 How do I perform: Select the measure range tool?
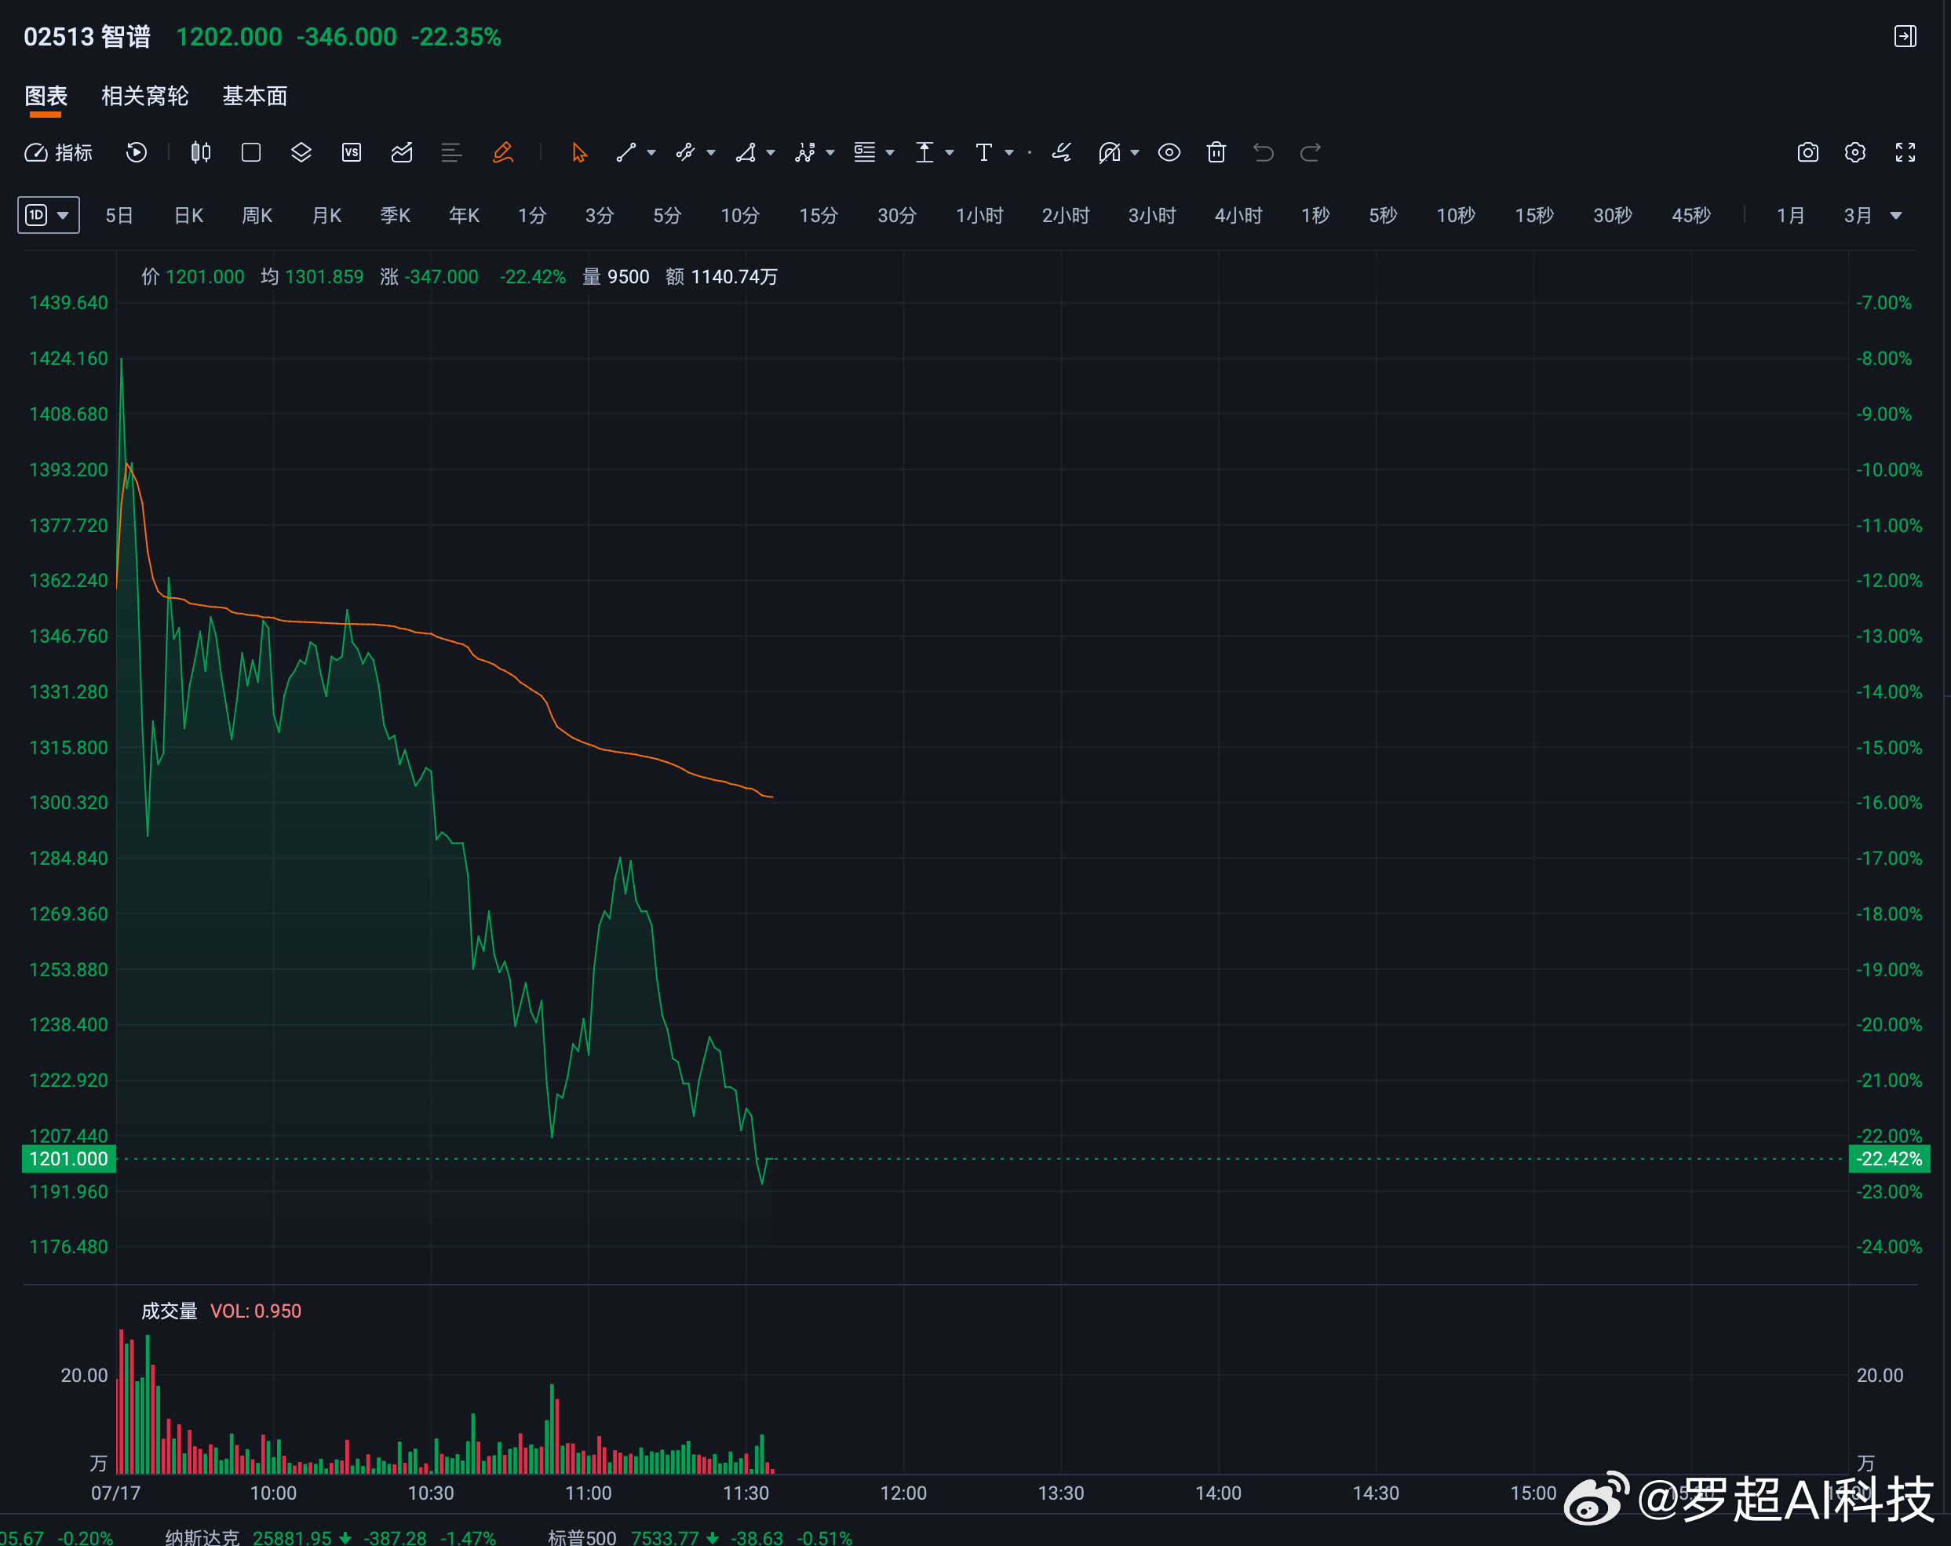(x=924, y=152)
